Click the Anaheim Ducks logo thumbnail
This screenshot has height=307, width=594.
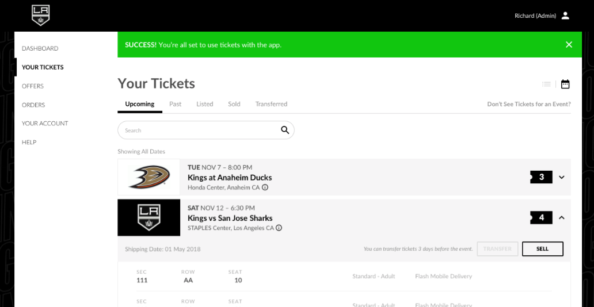pos(149,177)
